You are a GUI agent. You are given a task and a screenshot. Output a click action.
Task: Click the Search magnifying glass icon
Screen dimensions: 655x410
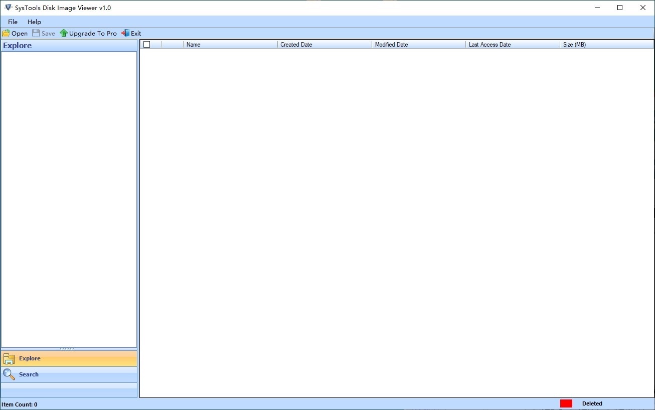(9, 374)
